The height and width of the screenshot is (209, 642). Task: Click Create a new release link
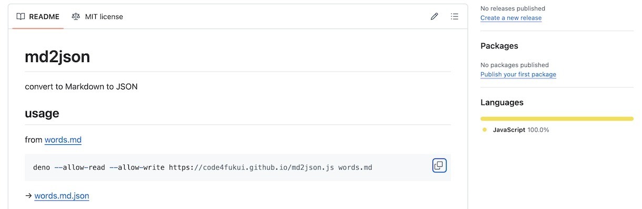tap(511, 18)
